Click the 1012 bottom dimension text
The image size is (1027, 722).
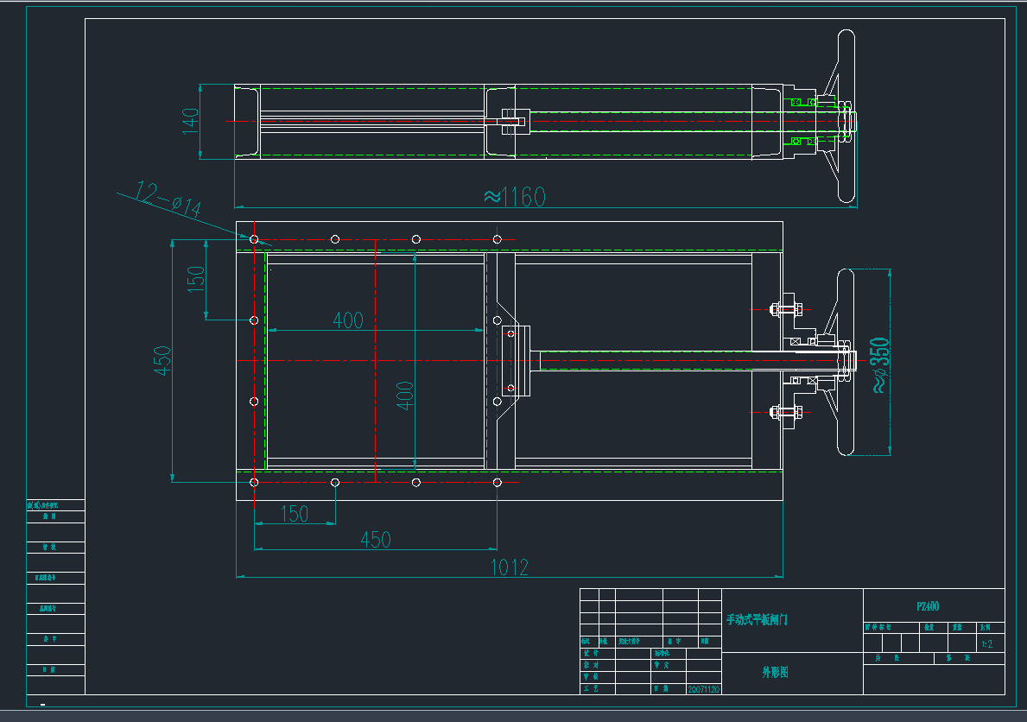509,567
